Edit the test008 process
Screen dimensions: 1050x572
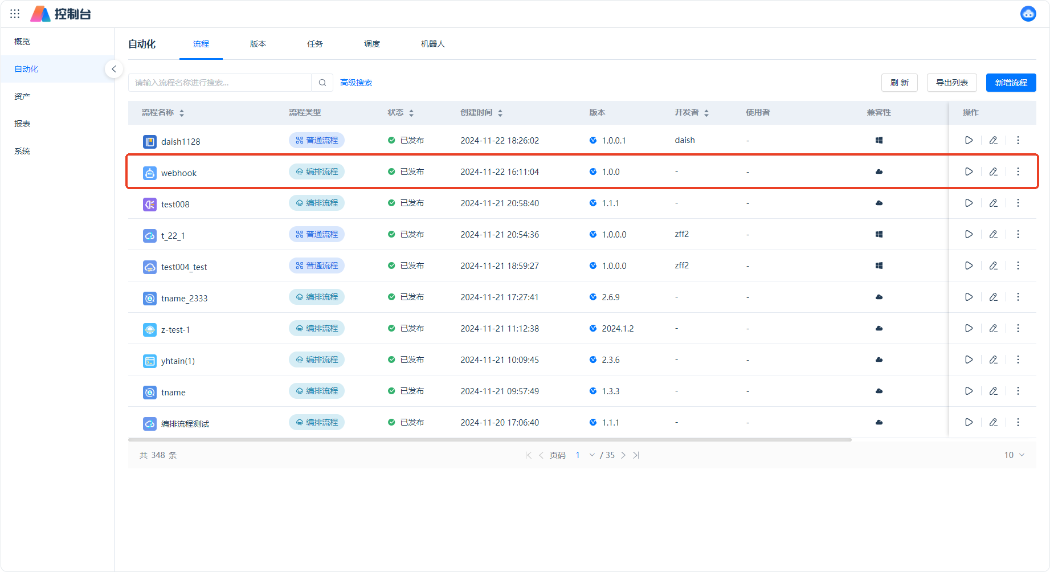(993, 203)
